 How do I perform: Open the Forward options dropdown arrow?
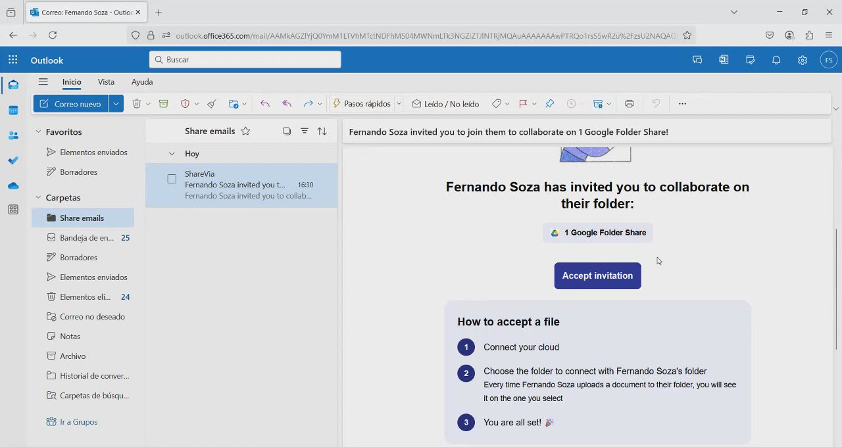[x=320, y=104]
